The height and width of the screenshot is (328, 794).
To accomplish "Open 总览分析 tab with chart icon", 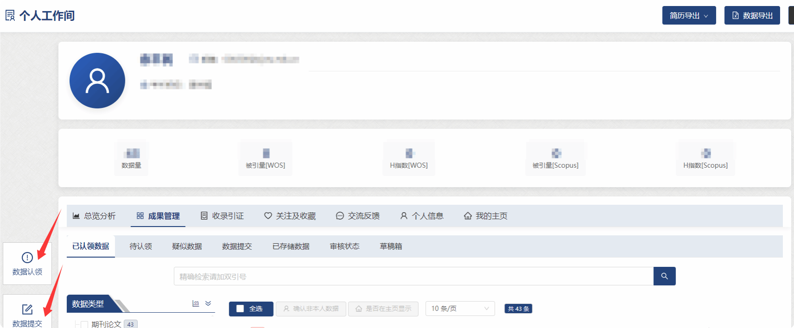I will point(94,216).
